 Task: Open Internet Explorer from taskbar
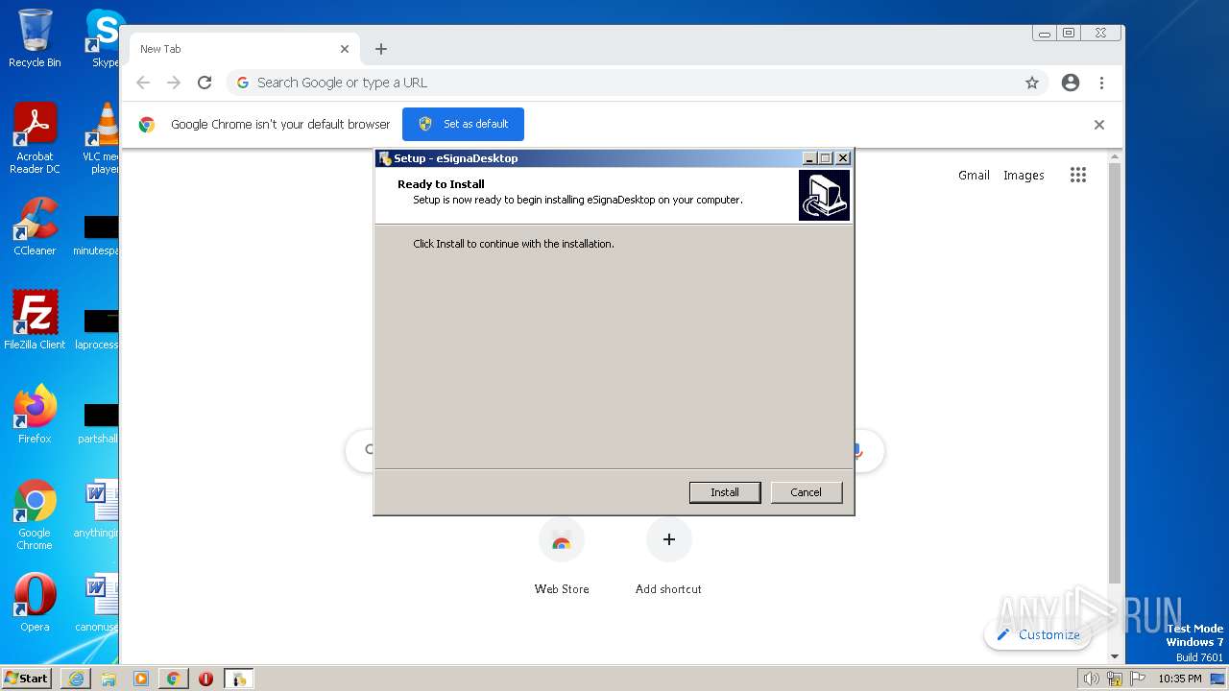pyautogui.click(x=76, y=679)
